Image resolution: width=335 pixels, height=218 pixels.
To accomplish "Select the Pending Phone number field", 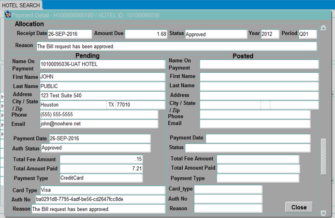I will click(99, 114).
